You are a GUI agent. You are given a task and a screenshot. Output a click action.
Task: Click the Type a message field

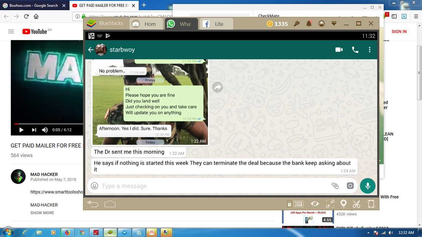pos(215,186)
